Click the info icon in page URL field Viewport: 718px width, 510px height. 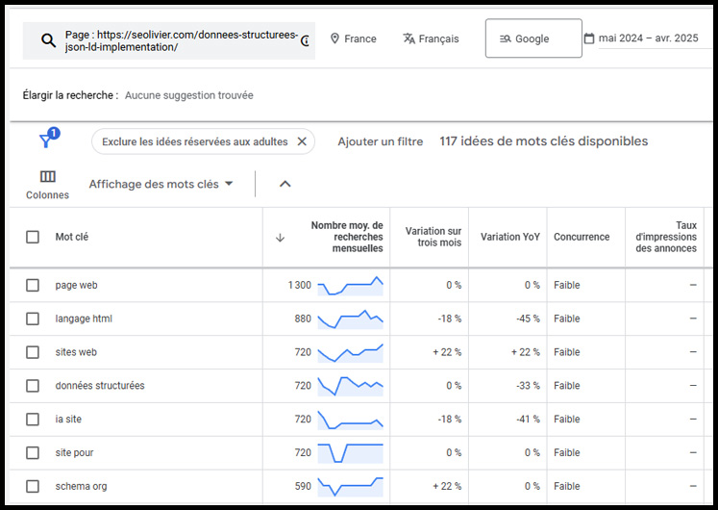click(x=306, y=40)
